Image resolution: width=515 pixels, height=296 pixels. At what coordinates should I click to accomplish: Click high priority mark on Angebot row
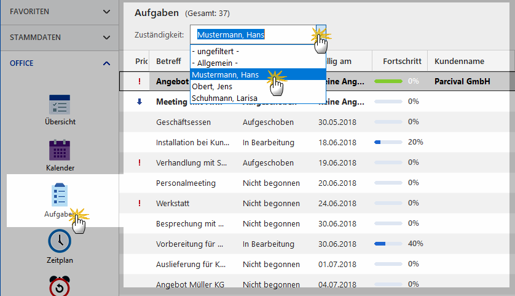[140, 81]
